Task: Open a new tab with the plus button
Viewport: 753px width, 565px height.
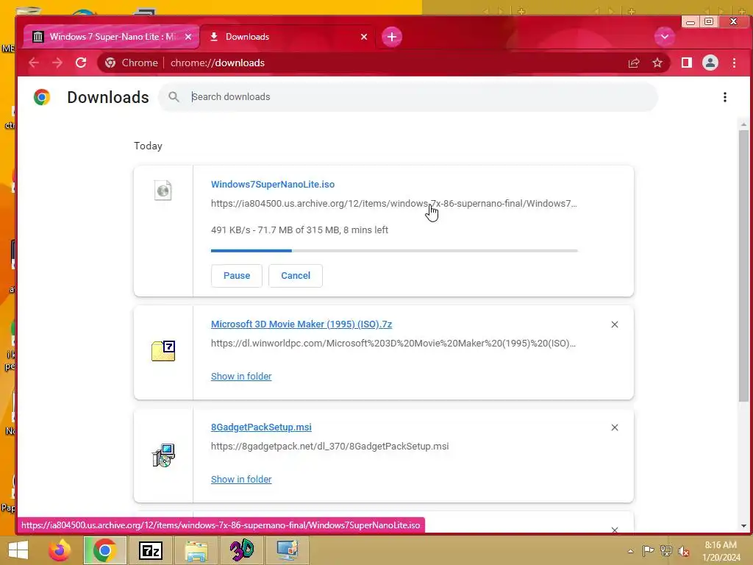Action: click(x=392, y=37)
